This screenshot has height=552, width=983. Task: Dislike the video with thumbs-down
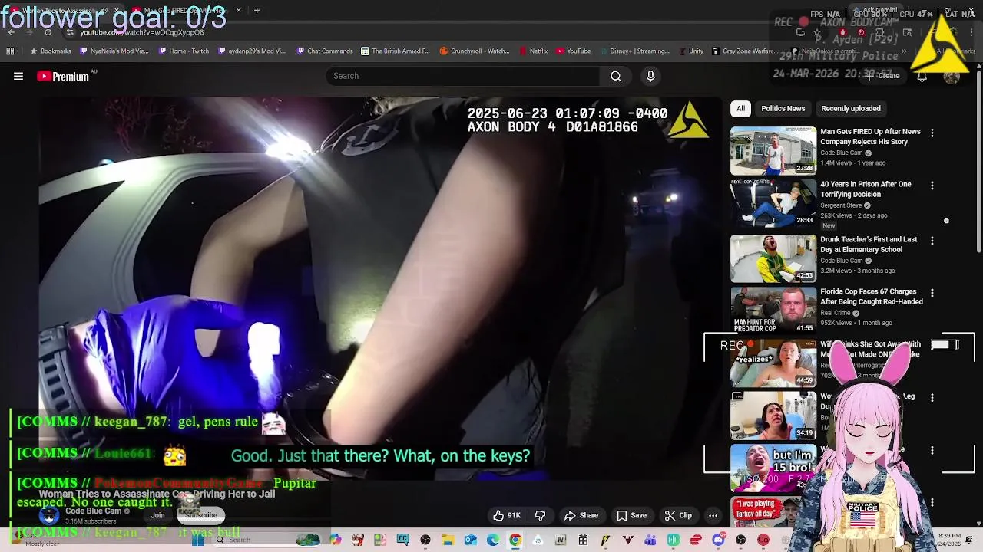pyautogui.click(x=540, y=515)
